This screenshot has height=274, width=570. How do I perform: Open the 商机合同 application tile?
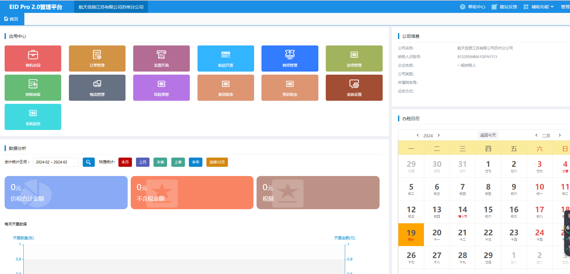(33, 58)
